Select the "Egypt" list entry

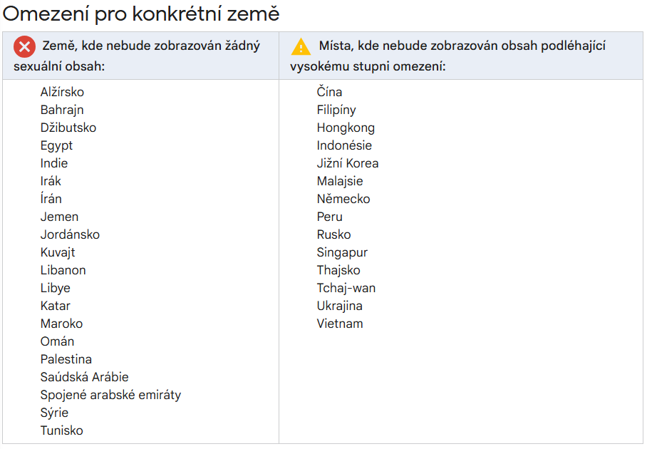(56, 145)
